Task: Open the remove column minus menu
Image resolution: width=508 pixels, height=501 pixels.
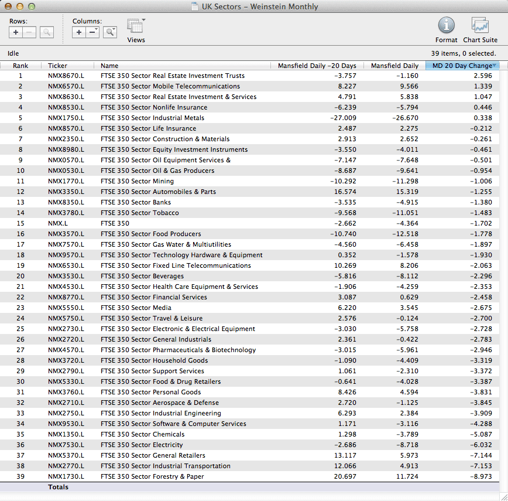Action: coord(93,33)
